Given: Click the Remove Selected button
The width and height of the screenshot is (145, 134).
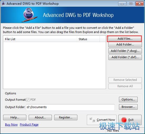Looking at the screenshot, I should (x=125, y=80).
